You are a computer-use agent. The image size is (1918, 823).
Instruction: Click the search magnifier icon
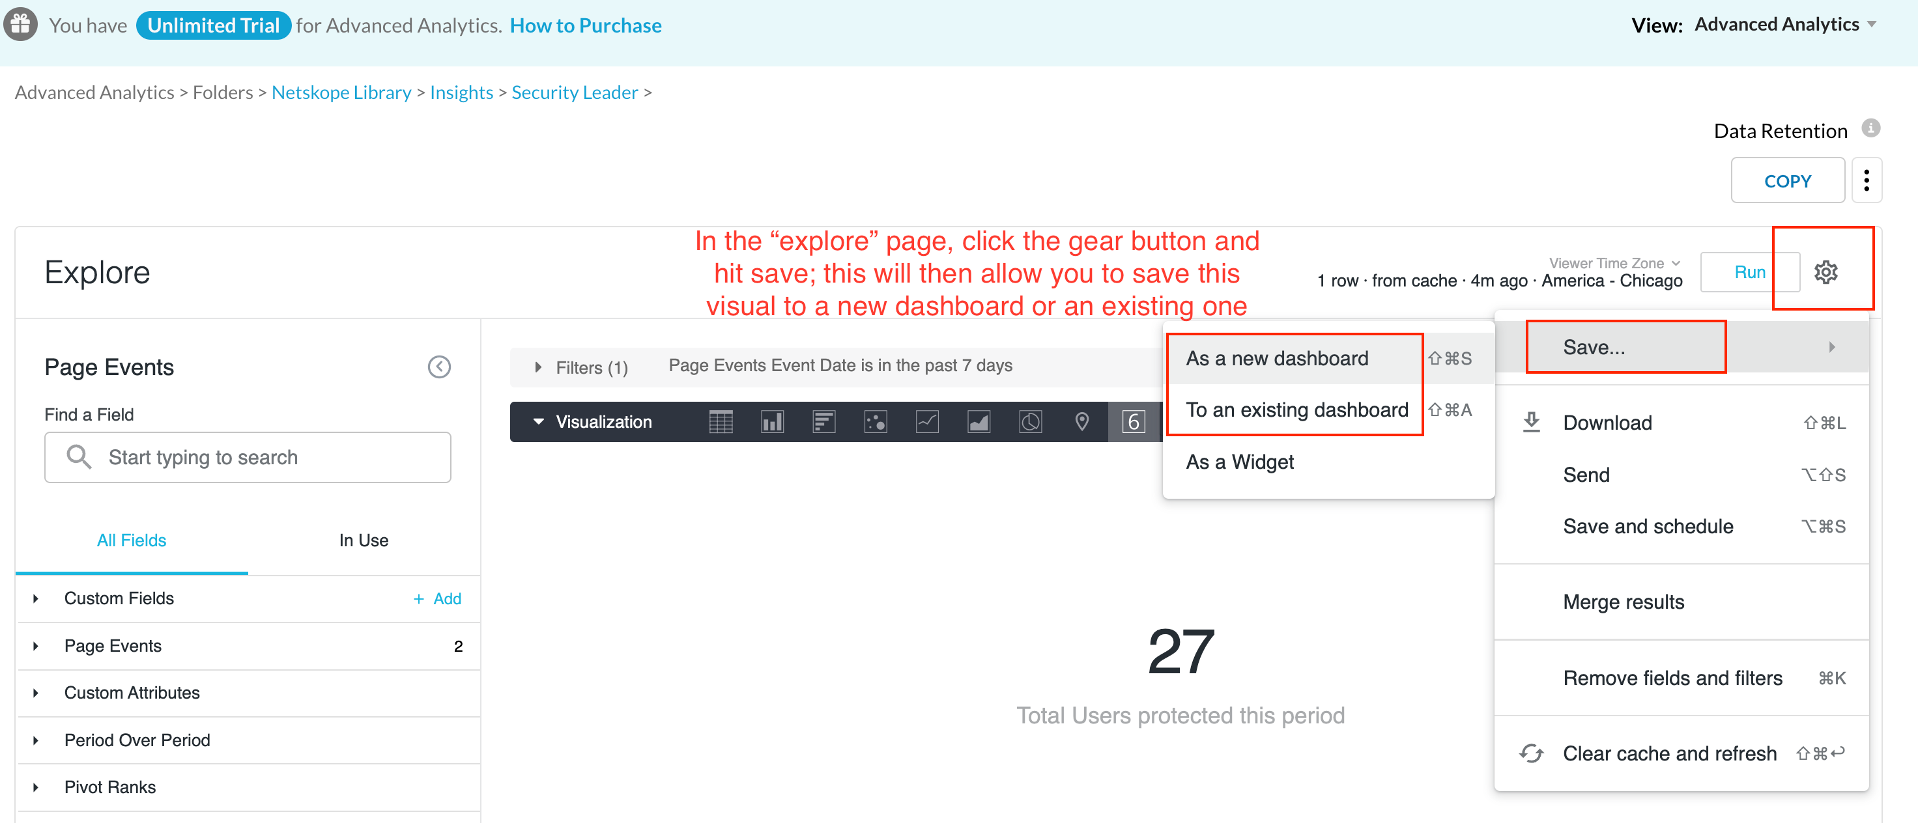tap(78, 457)
